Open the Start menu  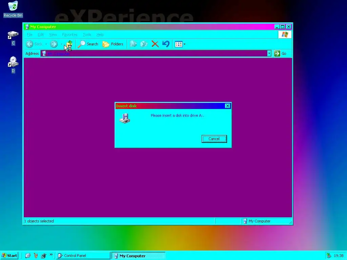click(x=9, y=256)
